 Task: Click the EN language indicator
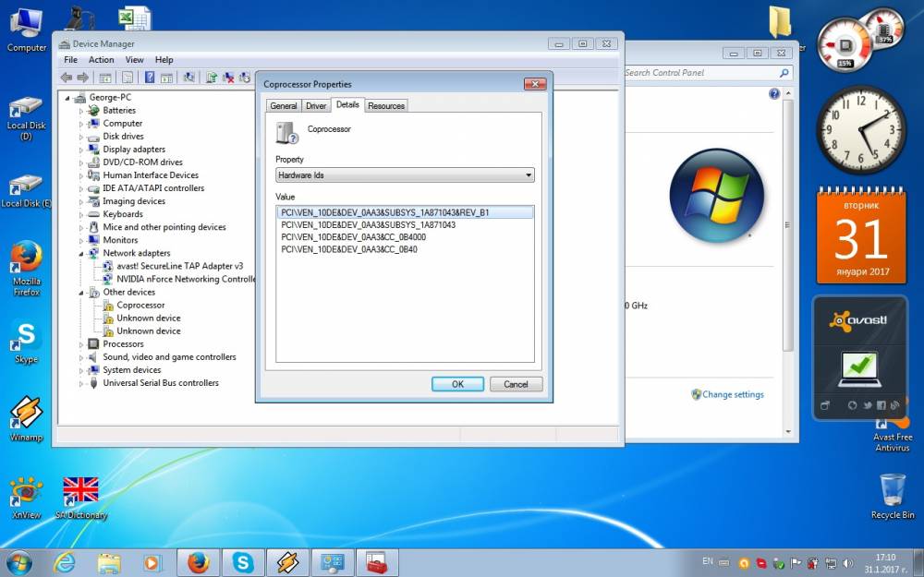pyautogui.click(x=707, y=561)
